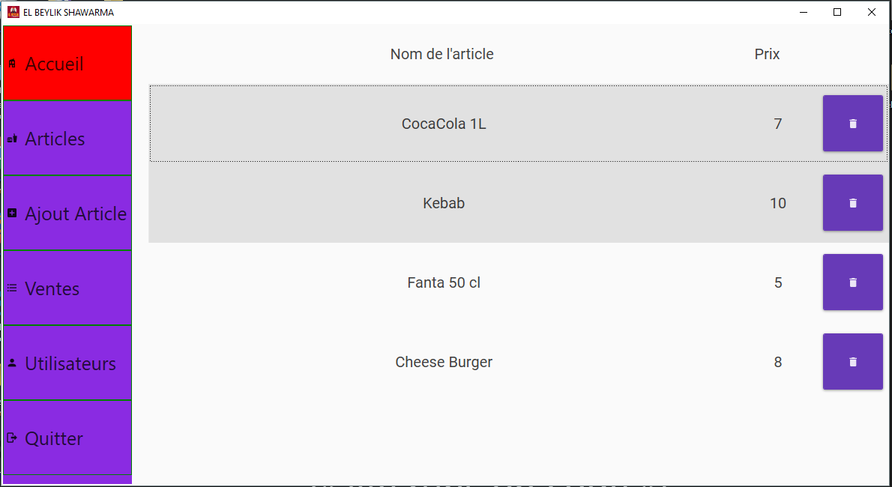Click trash icon for Kebab row

852,203
